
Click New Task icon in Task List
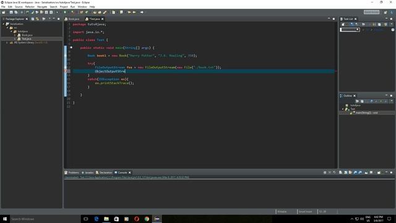click(343, 24)
